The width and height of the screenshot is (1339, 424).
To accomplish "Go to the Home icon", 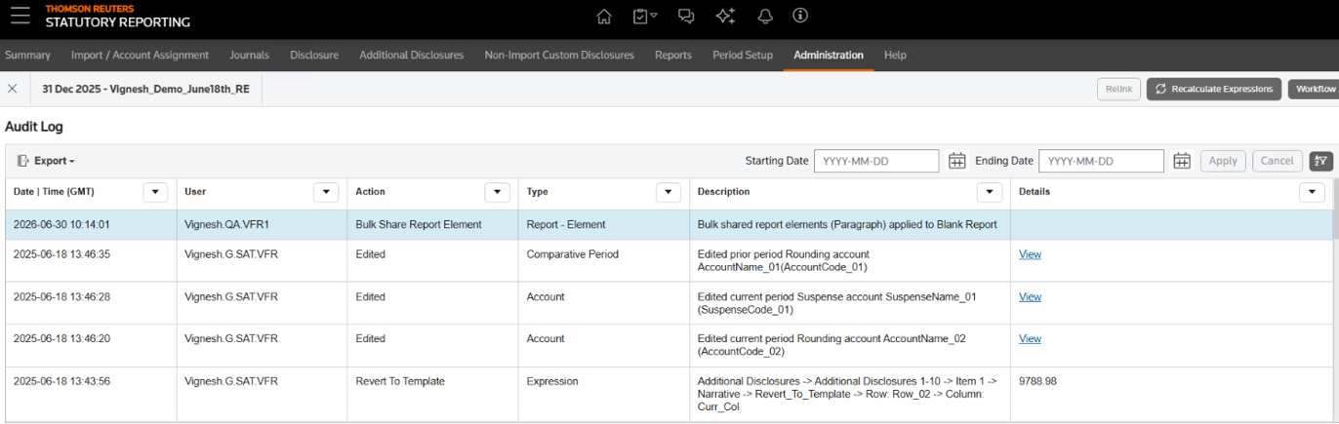I will [604, 17].
